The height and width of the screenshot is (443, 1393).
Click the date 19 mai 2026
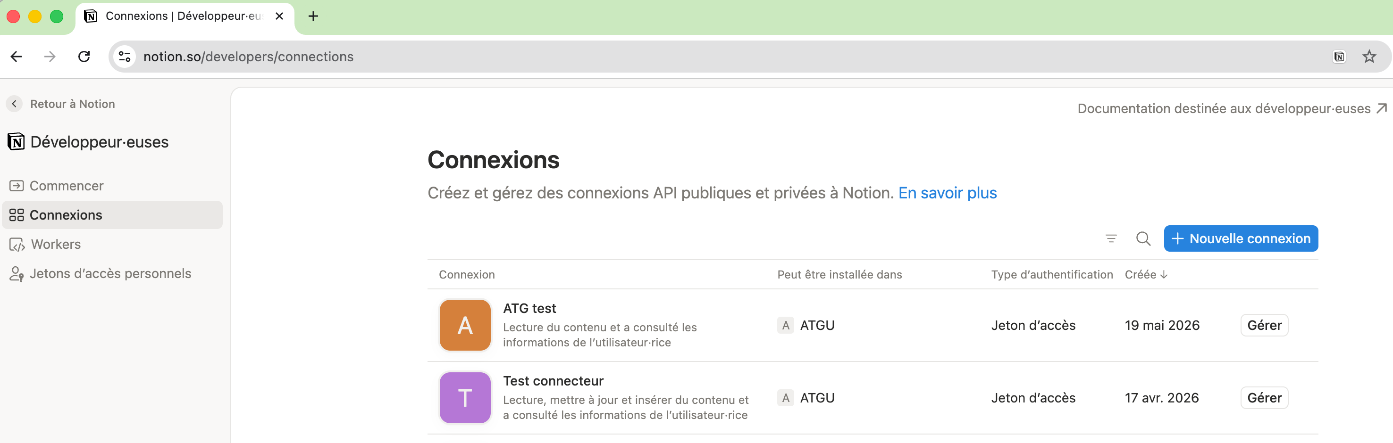point(1162,325)
